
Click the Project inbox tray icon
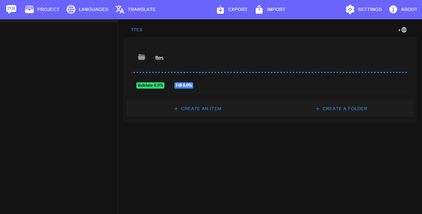point(29,9)
